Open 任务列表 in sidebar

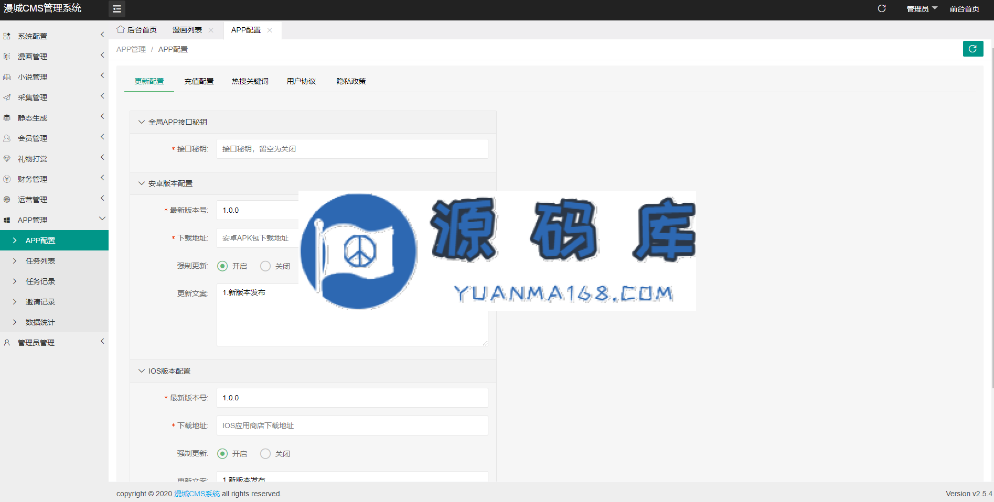(x=54, y=261)
